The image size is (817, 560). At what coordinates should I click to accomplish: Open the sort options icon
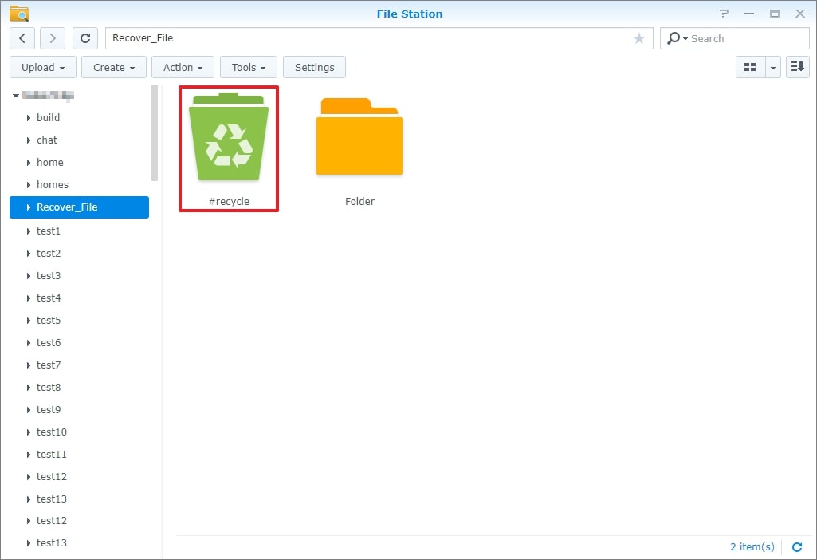(797, 67)
